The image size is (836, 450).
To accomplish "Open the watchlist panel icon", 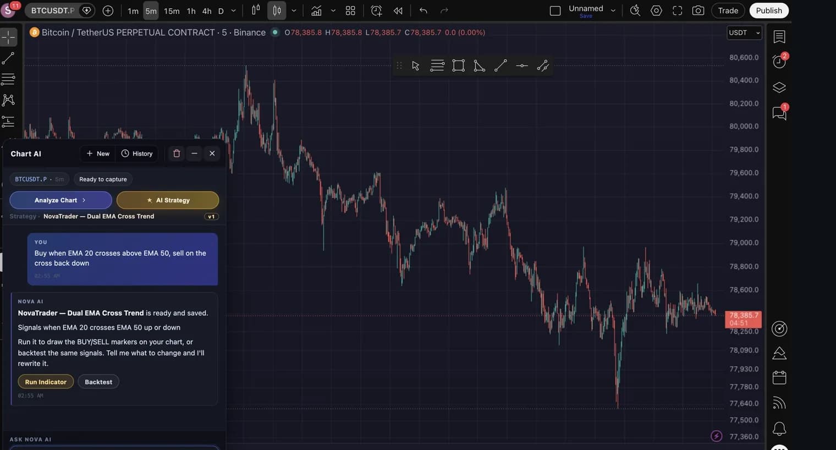I will click(x=779, y=37).
